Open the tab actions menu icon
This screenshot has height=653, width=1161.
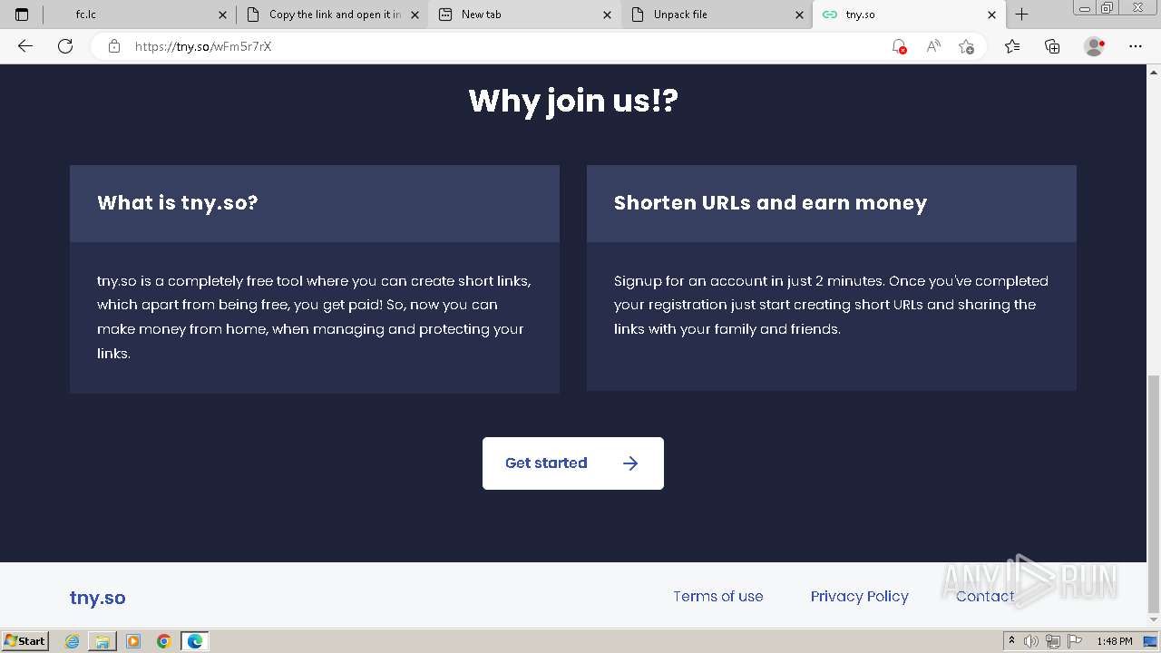[x=22, y=15]
